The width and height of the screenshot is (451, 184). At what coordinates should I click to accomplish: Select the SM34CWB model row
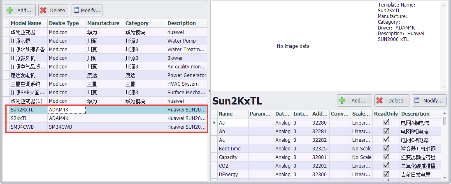25,127
